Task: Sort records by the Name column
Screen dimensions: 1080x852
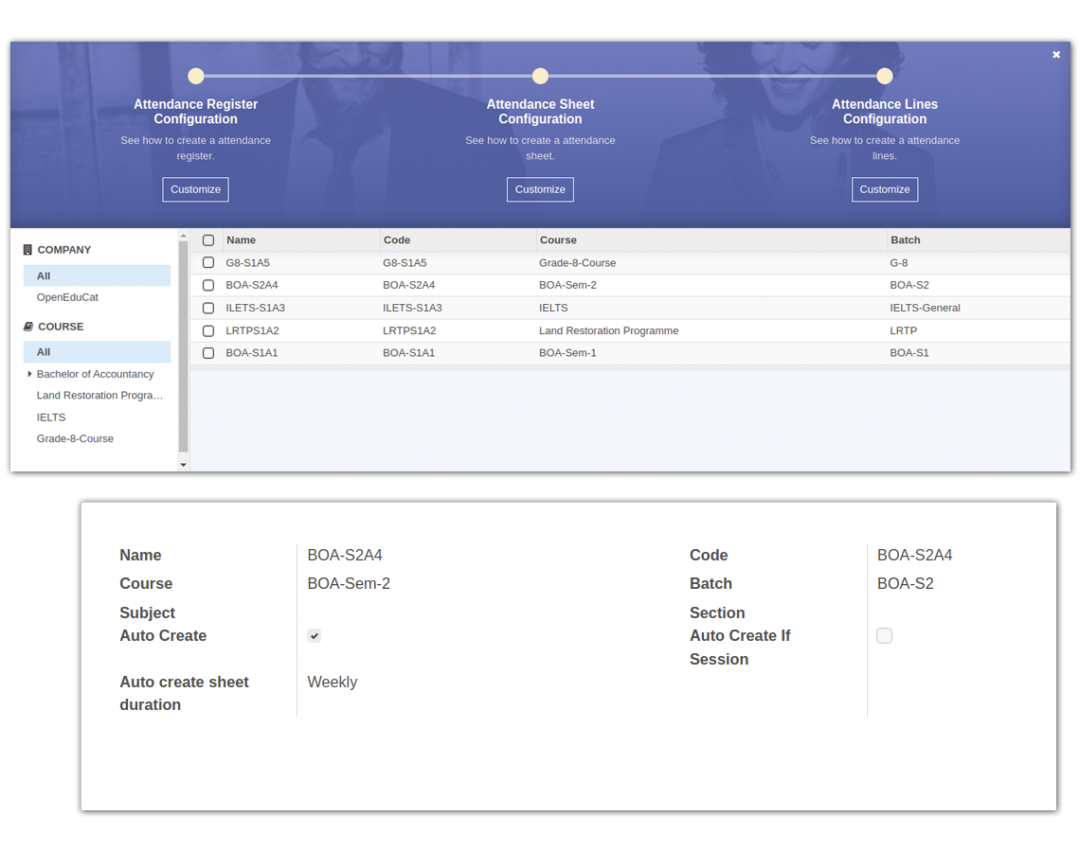Action: 242,240
